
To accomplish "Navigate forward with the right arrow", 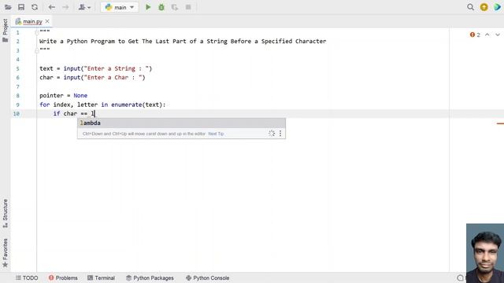I will [x=65, y=7].
